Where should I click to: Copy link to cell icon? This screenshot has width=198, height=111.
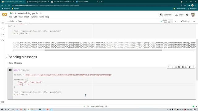click(x=176, y=67)
